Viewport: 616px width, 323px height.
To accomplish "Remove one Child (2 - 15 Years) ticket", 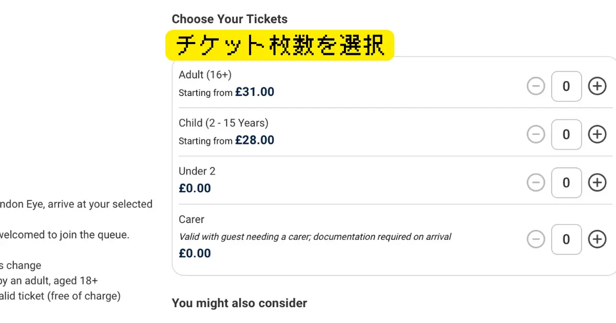I will (535, 134).
